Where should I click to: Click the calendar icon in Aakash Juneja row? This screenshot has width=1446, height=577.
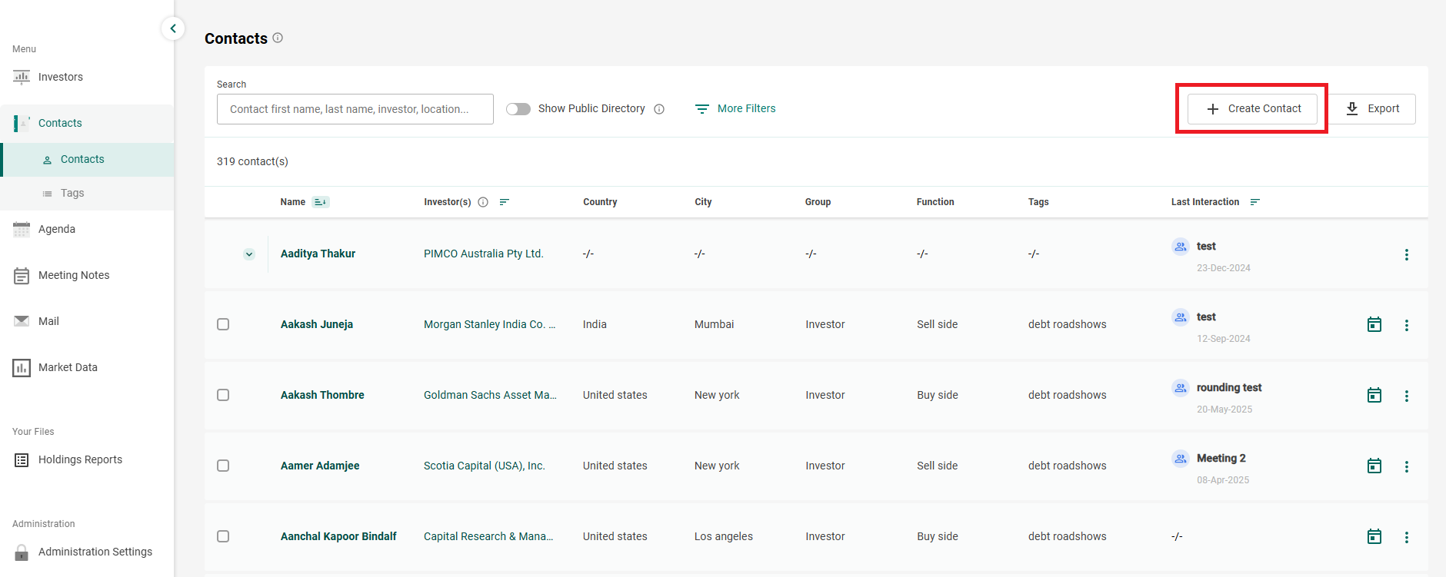pyautogui.click(x=1374, y=324)
